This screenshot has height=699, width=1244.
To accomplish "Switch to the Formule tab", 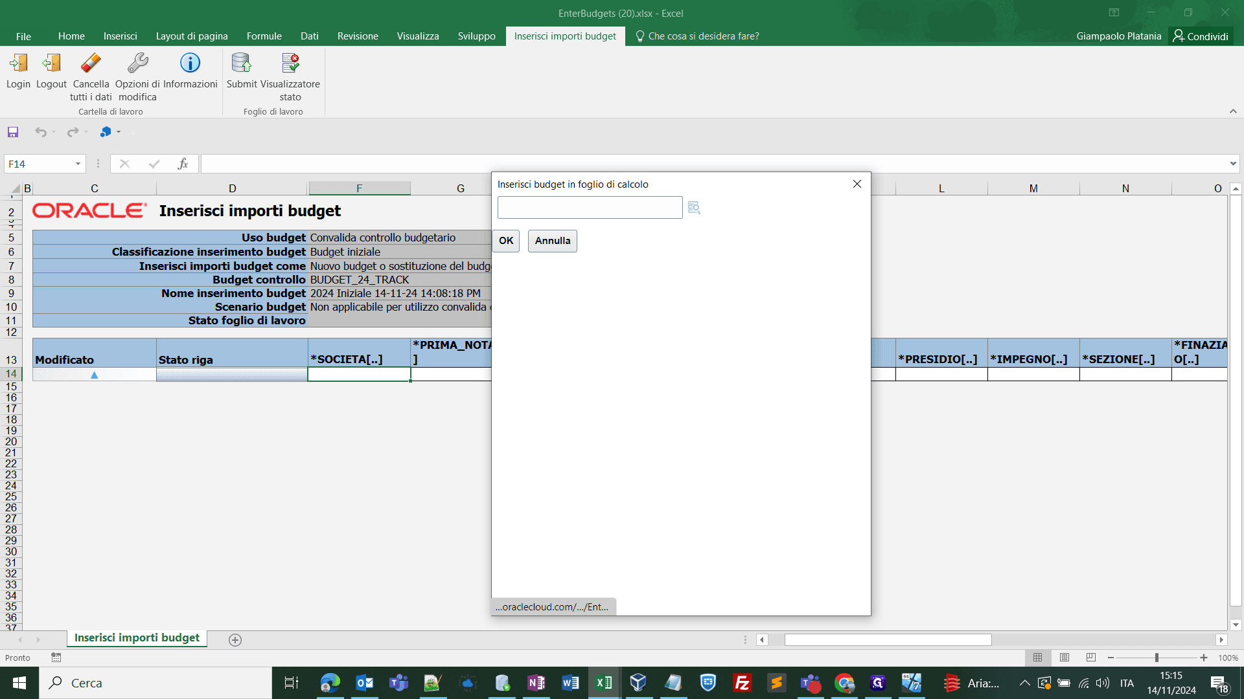I will tap(264, 36).
